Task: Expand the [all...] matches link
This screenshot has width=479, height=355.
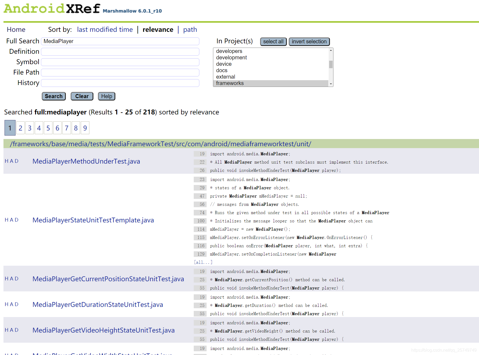Action: click(203, 262)
